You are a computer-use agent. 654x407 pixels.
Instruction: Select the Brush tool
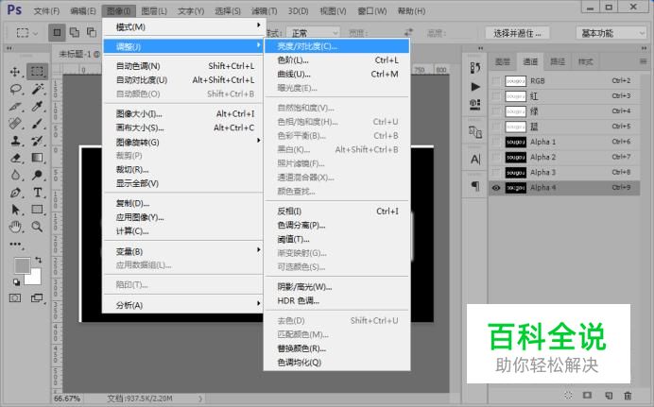tap(37, 124)
